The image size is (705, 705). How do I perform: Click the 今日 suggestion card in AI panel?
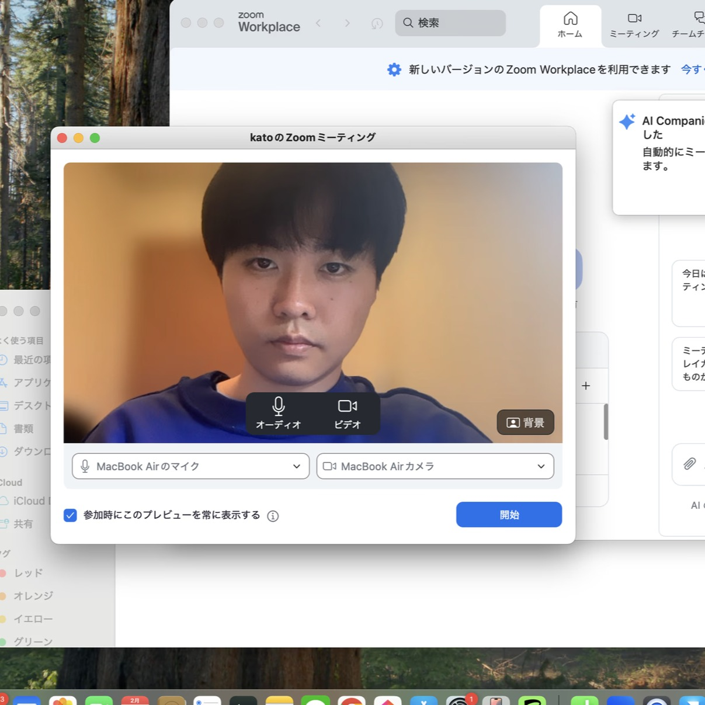tap(689, 293)
